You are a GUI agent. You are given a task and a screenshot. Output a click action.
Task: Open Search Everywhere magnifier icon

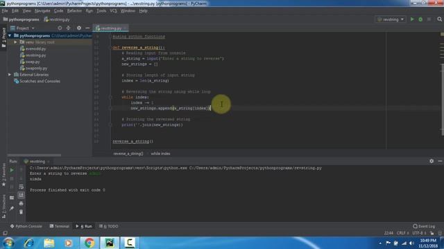point(439,19)
